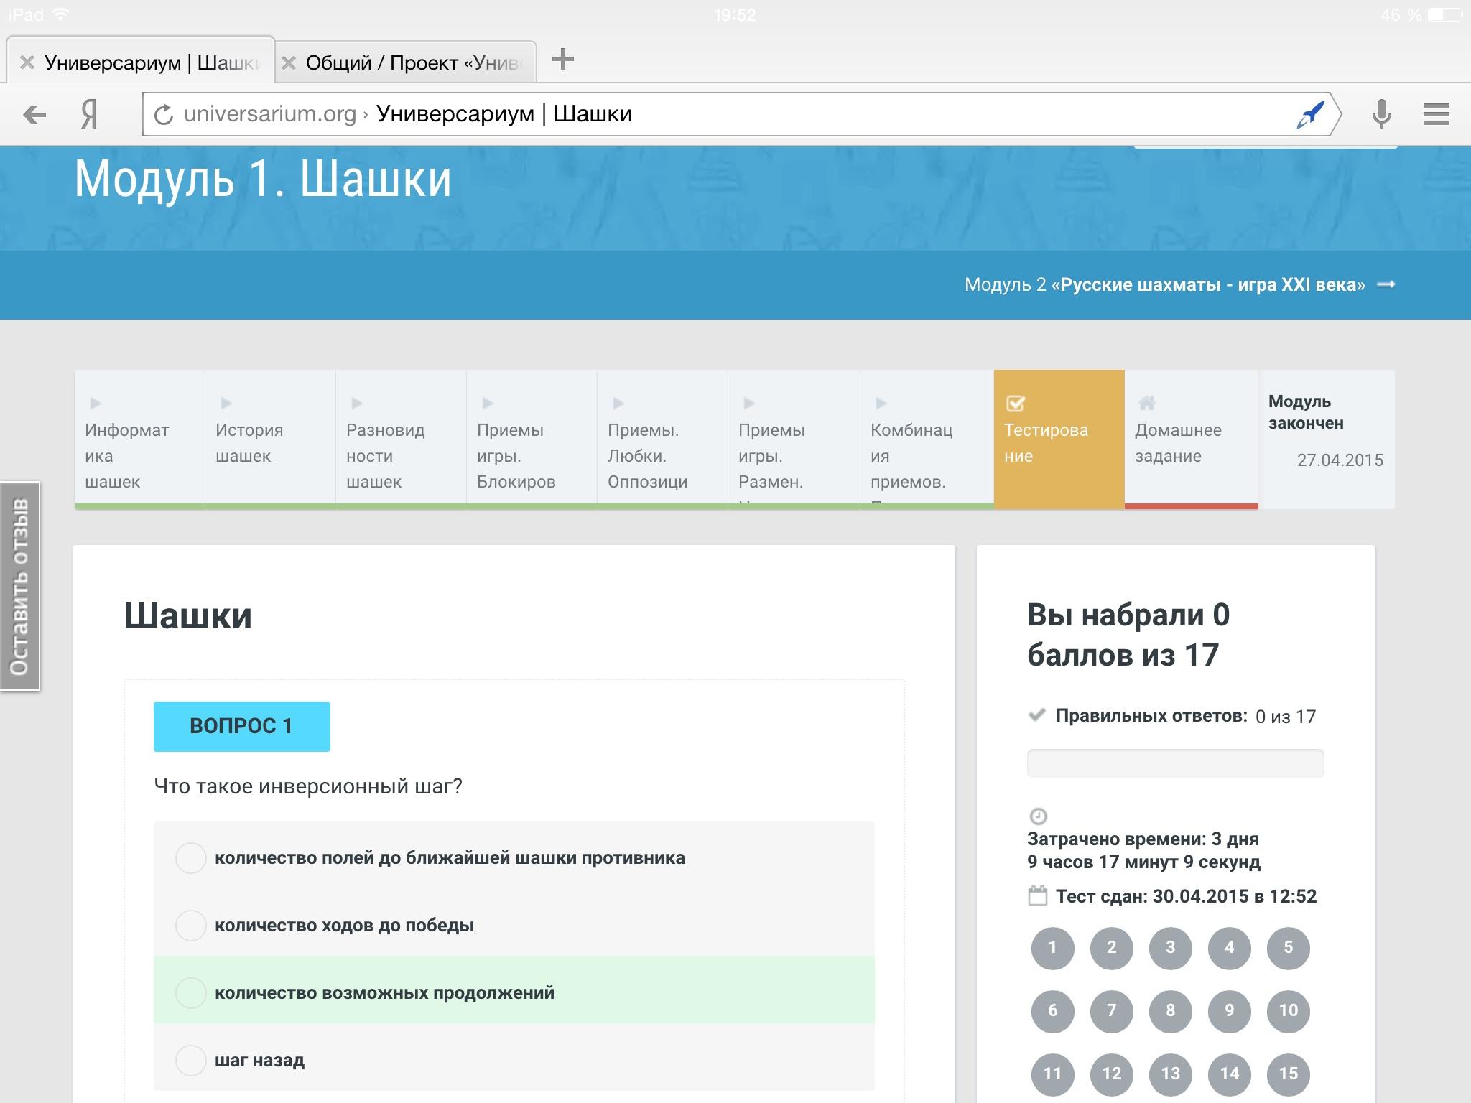Jump to question 13 circle
This screenshot has height=1103, width=1471.
tap(1171, 1074)
